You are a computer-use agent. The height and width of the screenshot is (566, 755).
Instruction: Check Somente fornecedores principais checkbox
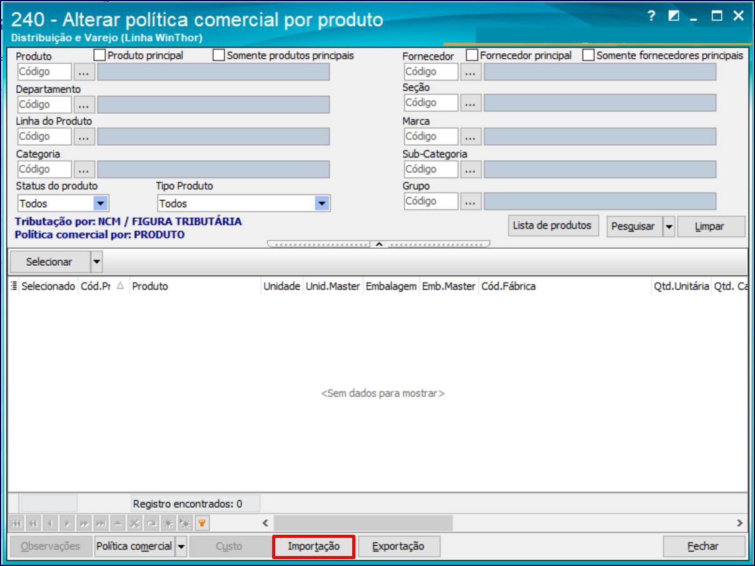coord(588,55)
